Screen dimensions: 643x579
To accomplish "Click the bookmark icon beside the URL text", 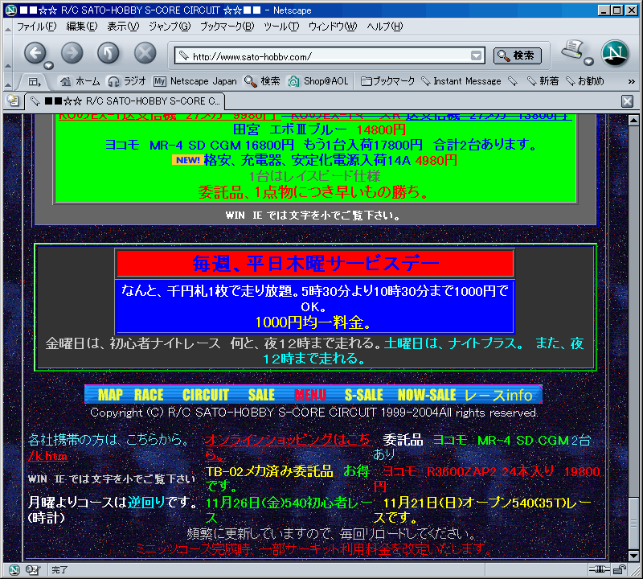I will pos(183,55).
